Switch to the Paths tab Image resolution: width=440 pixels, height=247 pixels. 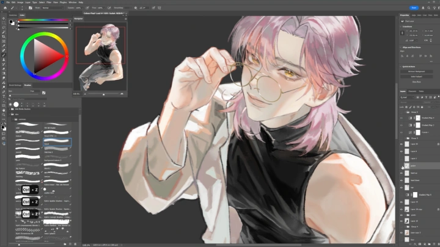point(421,91)
